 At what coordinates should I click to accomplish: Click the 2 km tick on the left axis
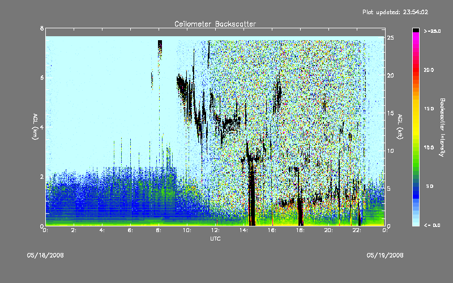[42, 177]
